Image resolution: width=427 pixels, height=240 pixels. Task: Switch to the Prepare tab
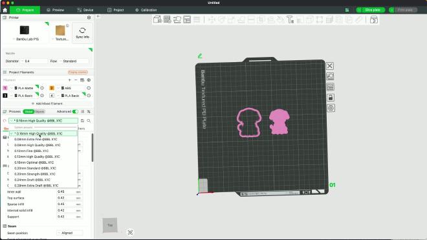click(25, 10)
